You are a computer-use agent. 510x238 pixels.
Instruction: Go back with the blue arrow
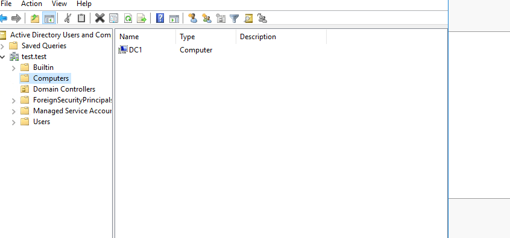3,18
